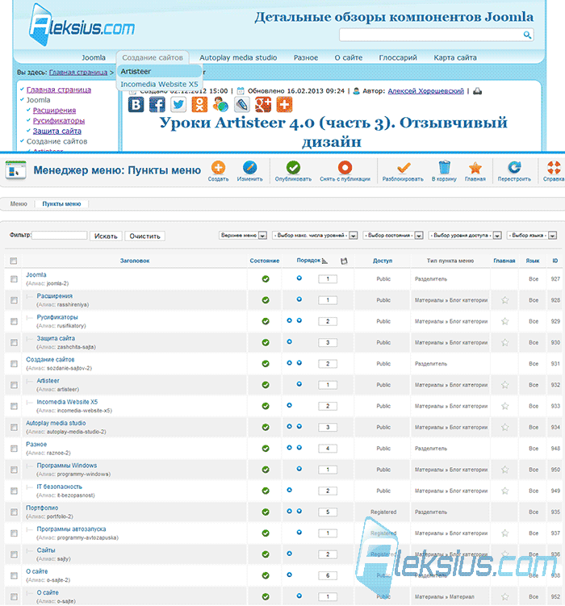The width and height of the screenshot is (565, 606).
Task: Click the Искать button
Action: (106, 236)
